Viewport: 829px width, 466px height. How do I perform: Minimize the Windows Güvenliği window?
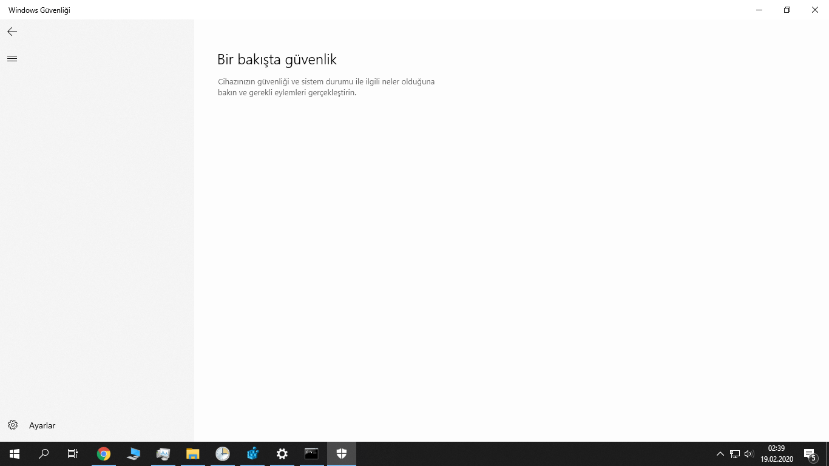759,10
